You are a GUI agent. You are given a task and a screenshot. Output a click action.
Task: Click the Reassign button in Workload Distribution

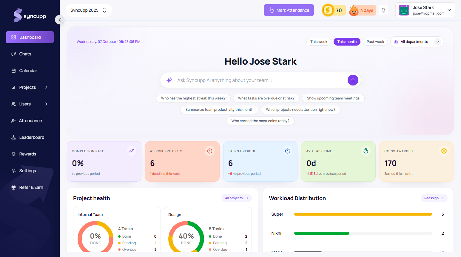[x=434, y=198]
